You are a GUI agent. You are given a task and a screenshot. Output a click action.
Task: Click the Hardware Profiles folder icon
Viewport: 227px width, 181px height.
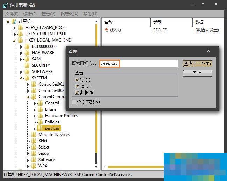point(40,116)
